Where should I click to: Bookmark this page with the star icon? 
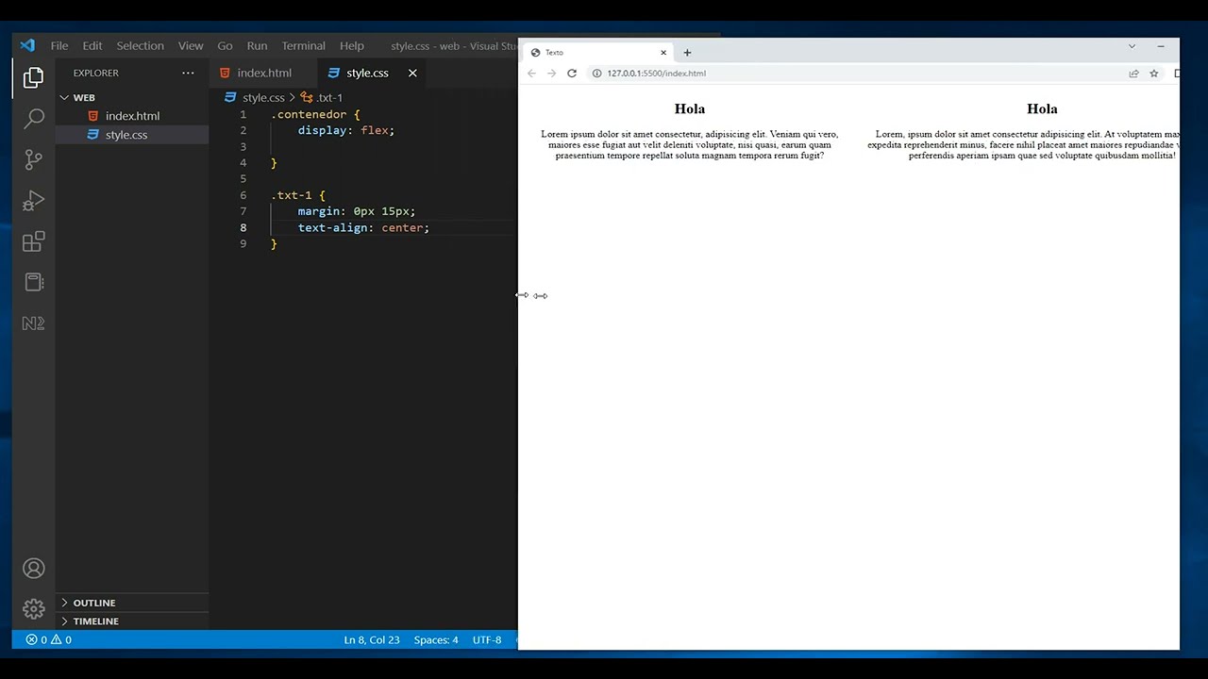(1153, 74)
